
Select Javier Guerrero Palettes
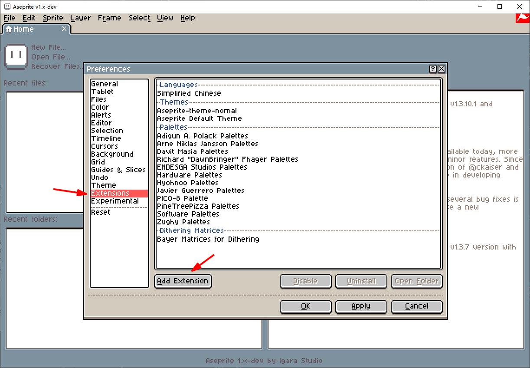(298, 191)
